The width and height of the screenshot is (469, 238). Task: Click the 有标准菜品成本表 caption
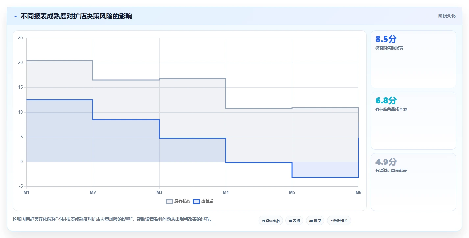(391, 109)
